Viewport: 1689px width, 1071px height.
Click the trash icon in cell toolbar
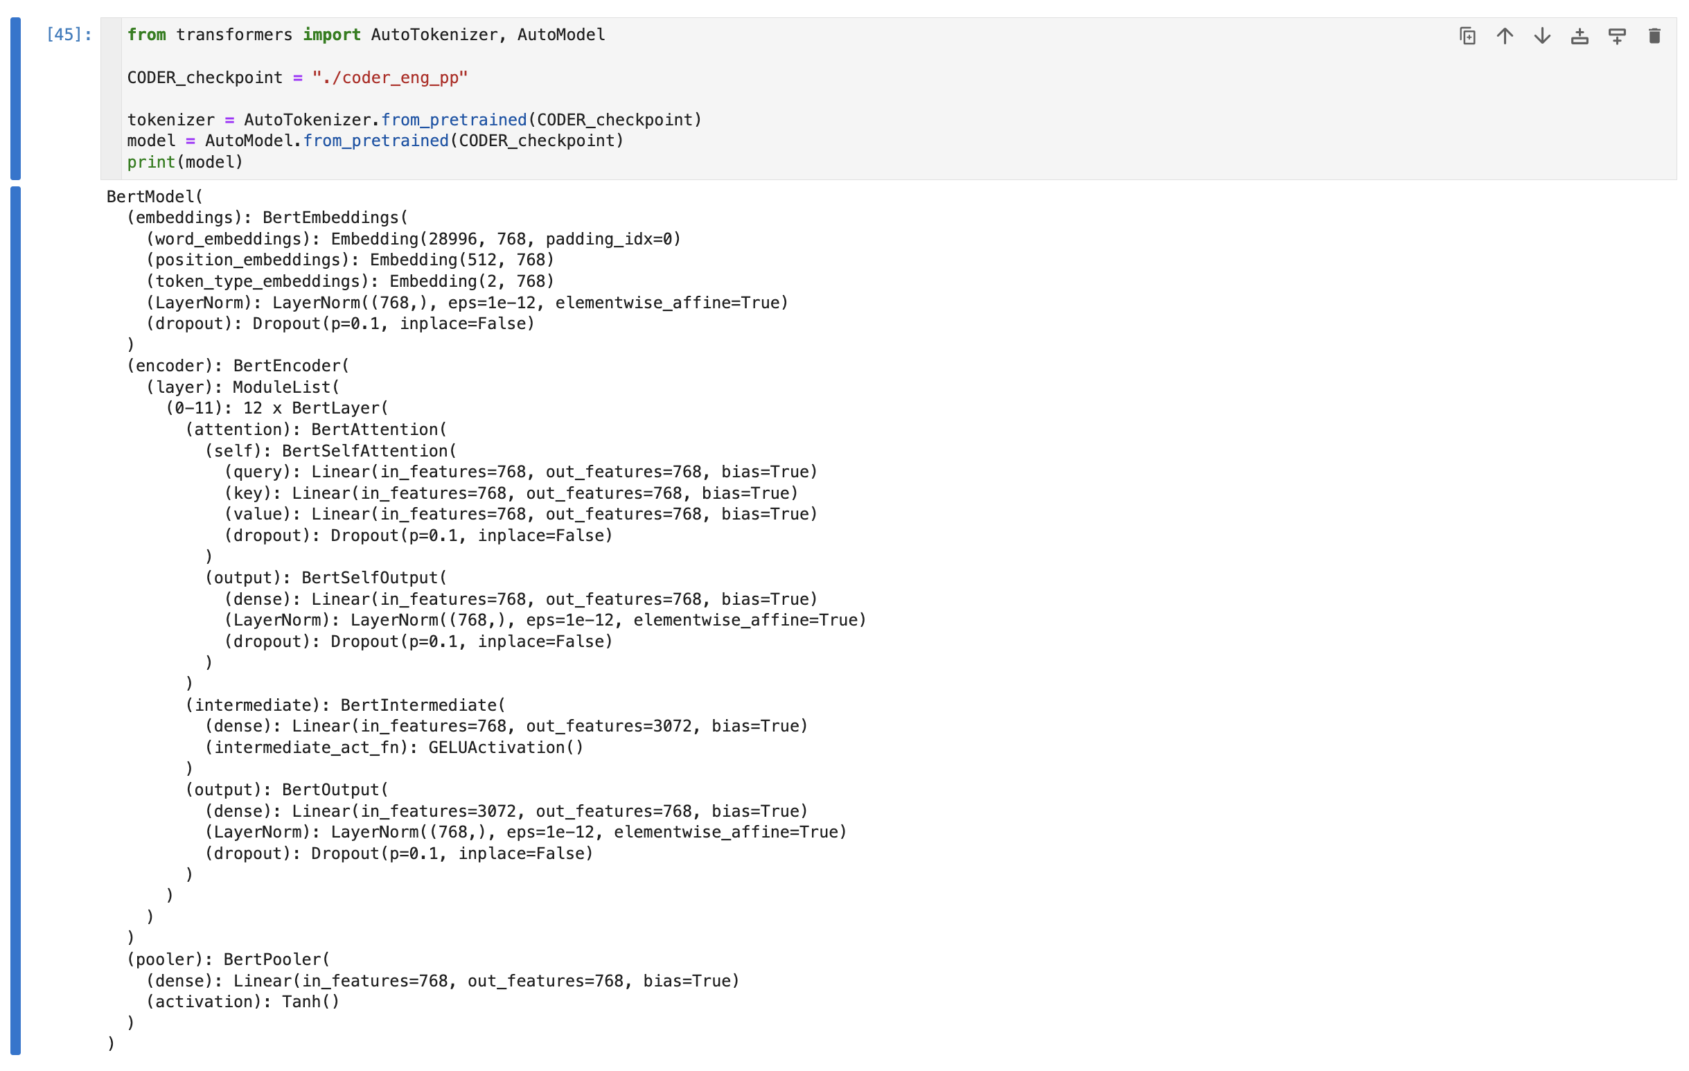[1654, 36]
